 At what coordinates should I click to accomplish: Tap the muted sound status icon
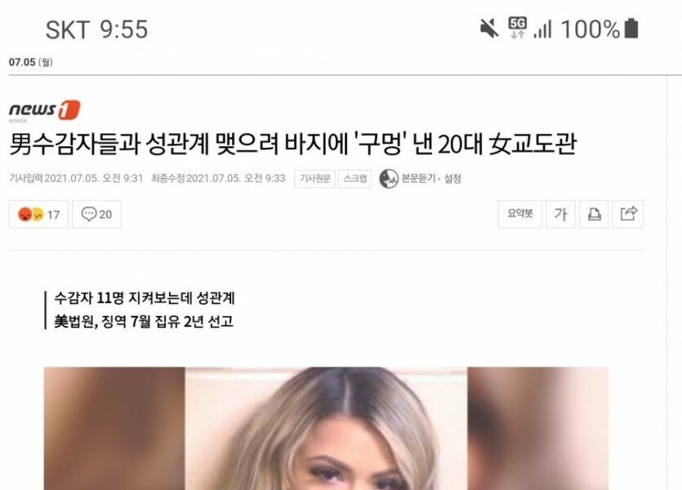pos(489,29)
